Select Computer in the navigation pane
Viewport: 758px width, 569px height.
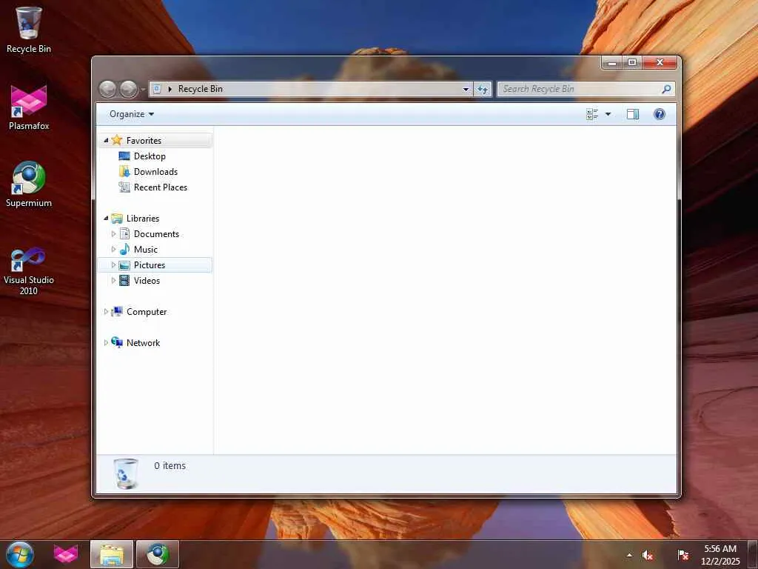147,312
